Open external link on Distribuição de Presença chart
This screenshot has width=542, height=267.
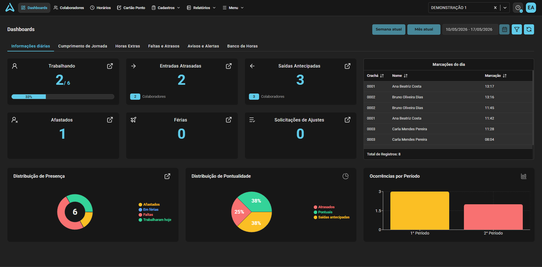(x=167, y=176)
